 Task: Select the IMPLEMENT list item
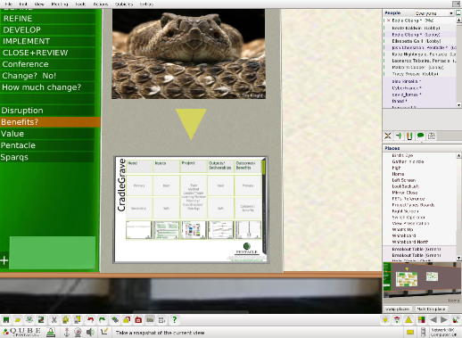pyautogui.click(x=47, y=41)
